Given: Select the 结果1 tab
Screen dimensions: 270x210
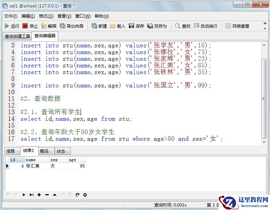Looking at the screenshot, I should click(x=29, y=151).
